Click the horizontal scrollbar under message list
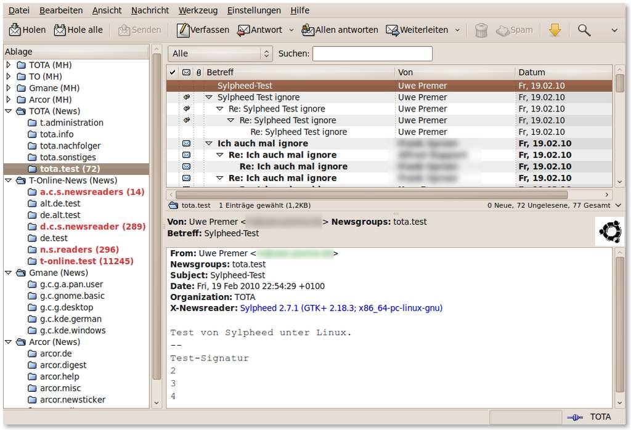Screen dimensions: 631x430 (388, 195)
